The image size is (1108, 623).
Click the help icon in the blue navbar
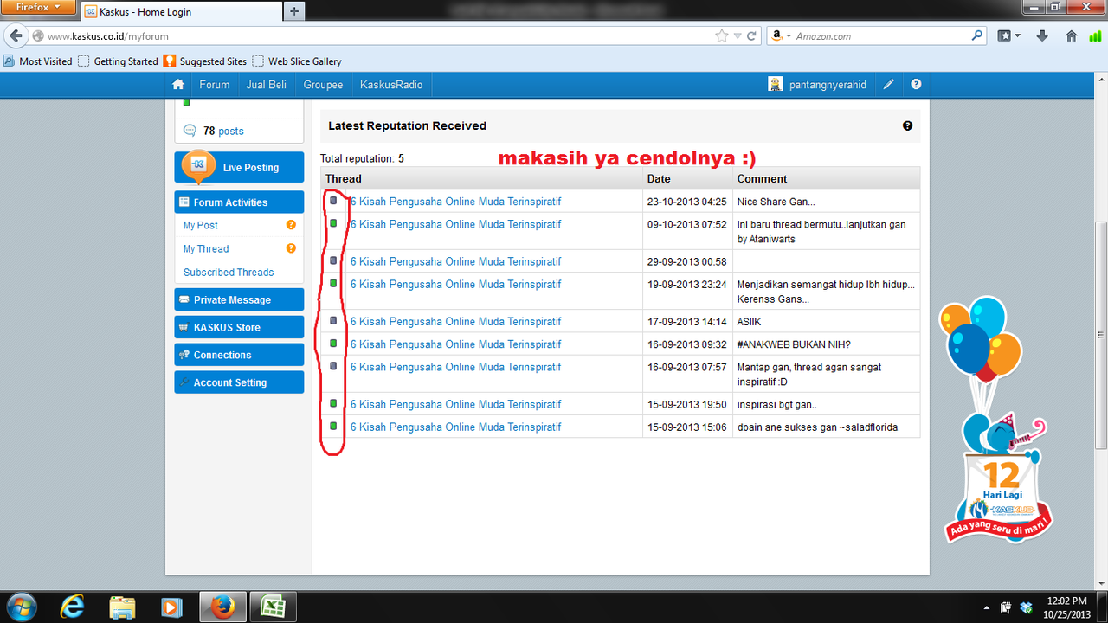pyautogui.click(x=916, y=85)
